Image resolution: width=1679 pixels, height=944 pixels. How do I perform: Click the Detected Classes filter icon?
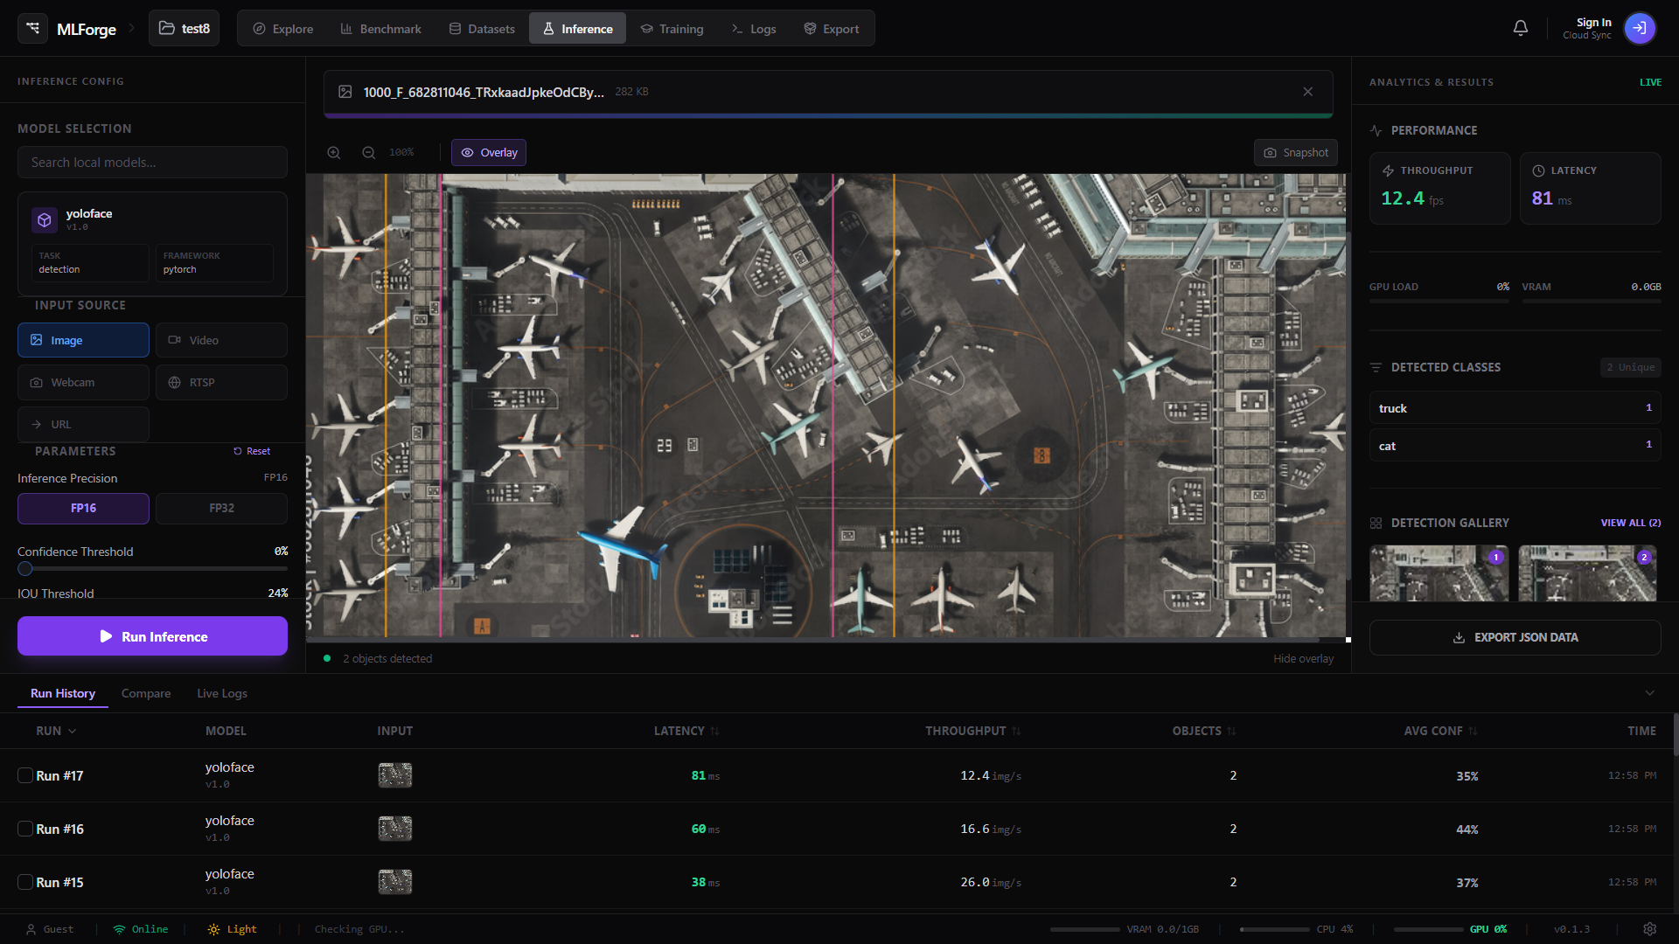[x=1376, y=367]
